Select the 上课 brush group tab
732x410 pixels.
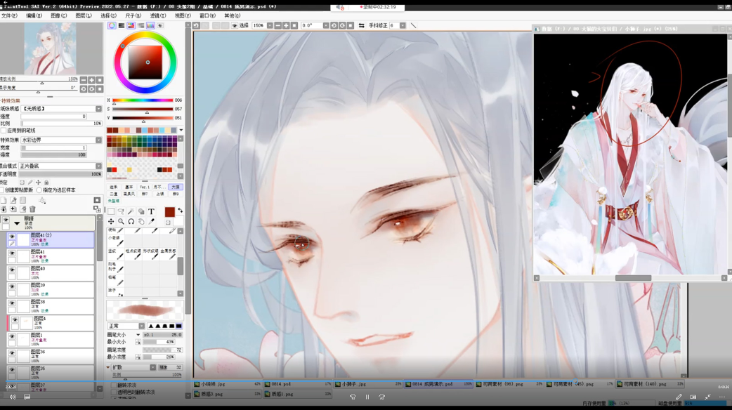pyautogui.click(x=160, y=194)
